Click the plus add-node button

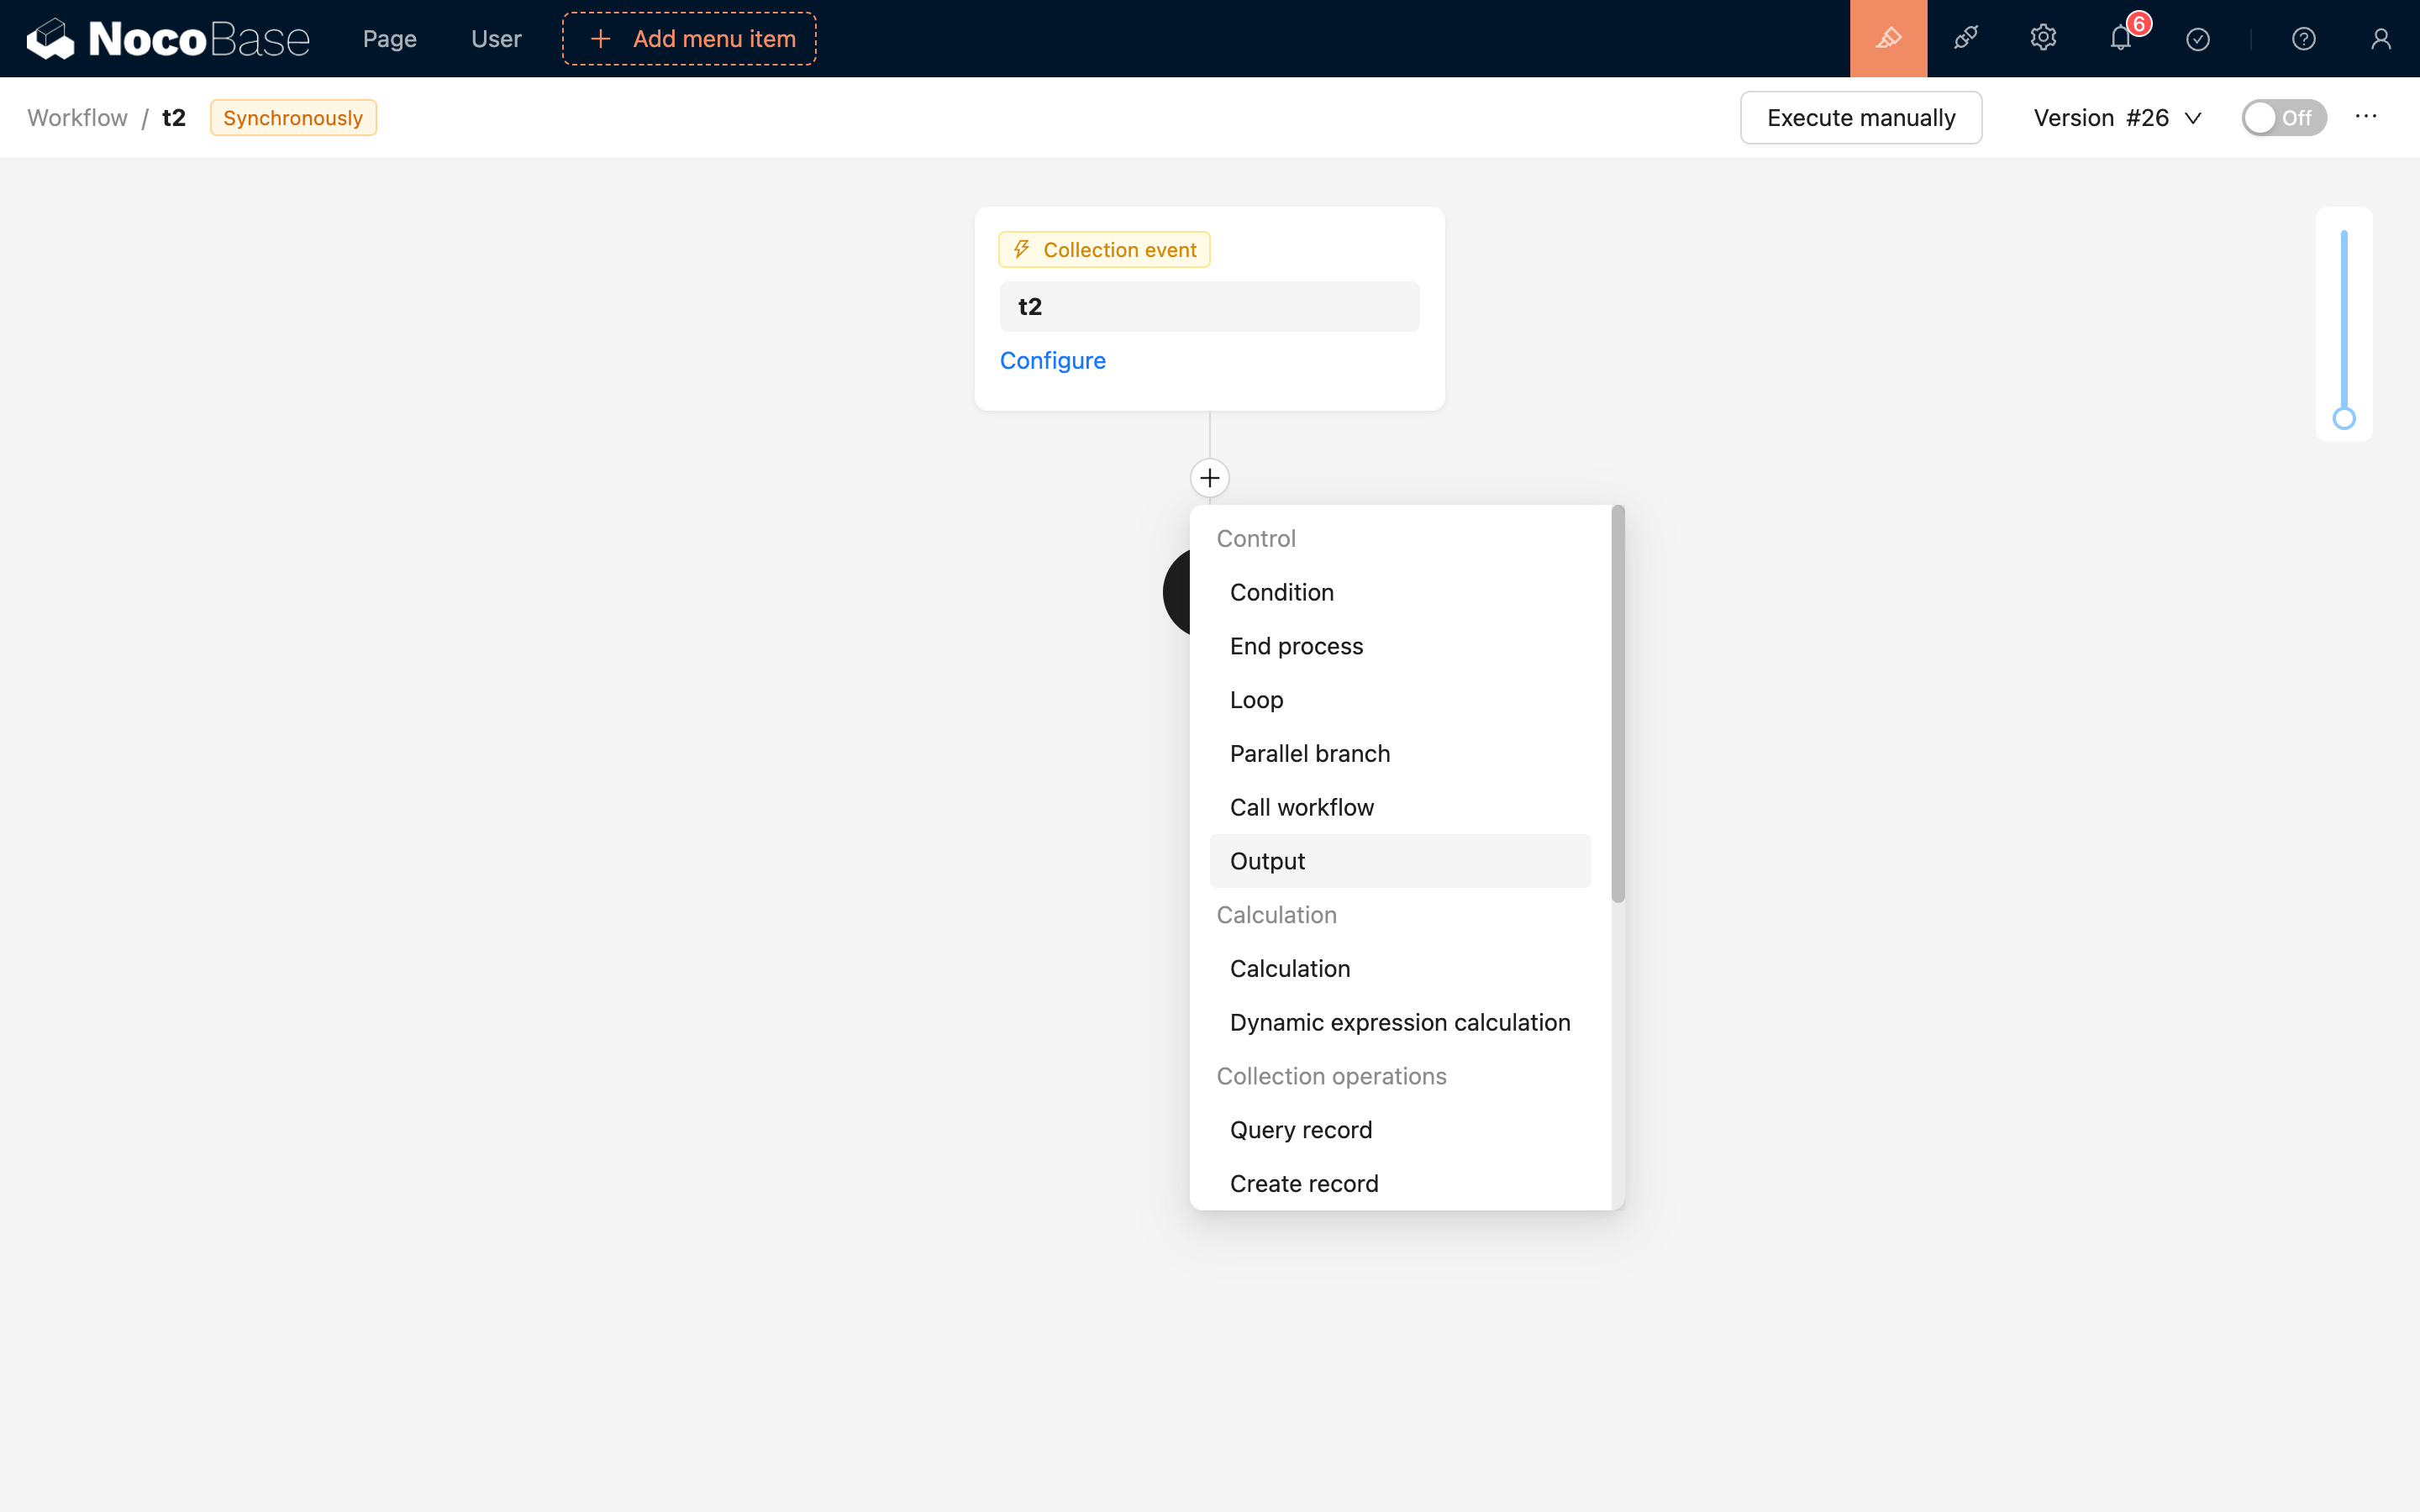tap(1209, 478)
